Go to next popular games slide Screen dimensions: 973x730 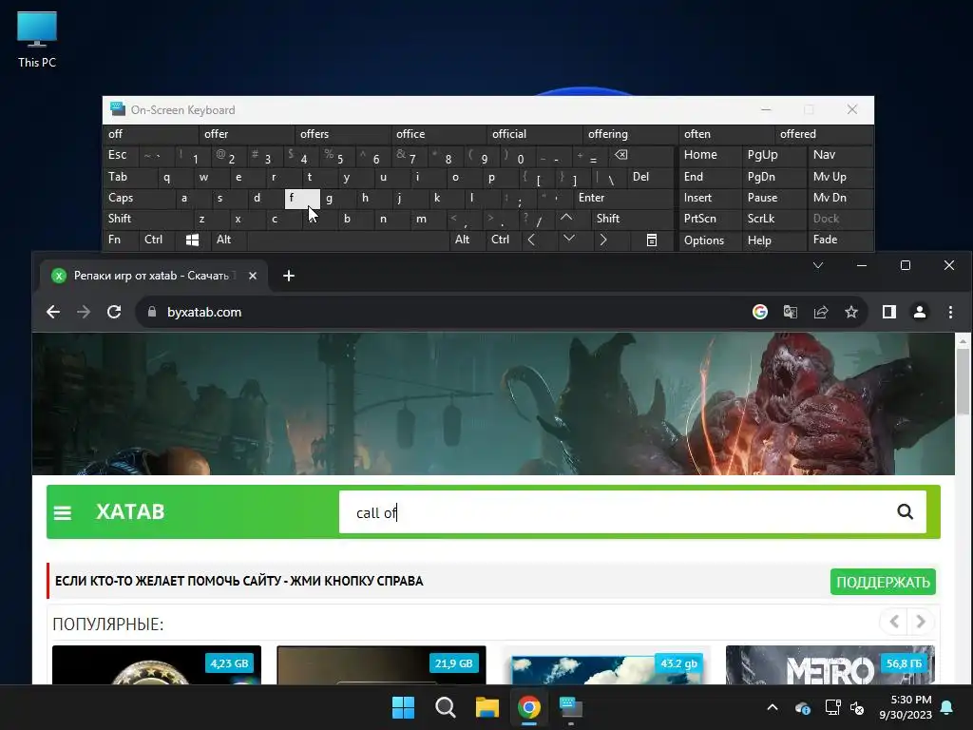tap(921, 622)
